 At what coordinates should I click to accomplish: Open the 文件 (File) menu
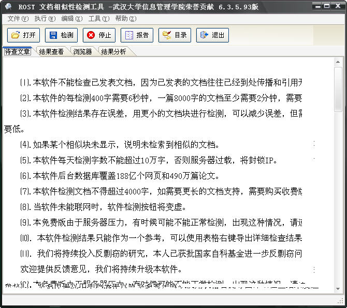tap(17, 18)
